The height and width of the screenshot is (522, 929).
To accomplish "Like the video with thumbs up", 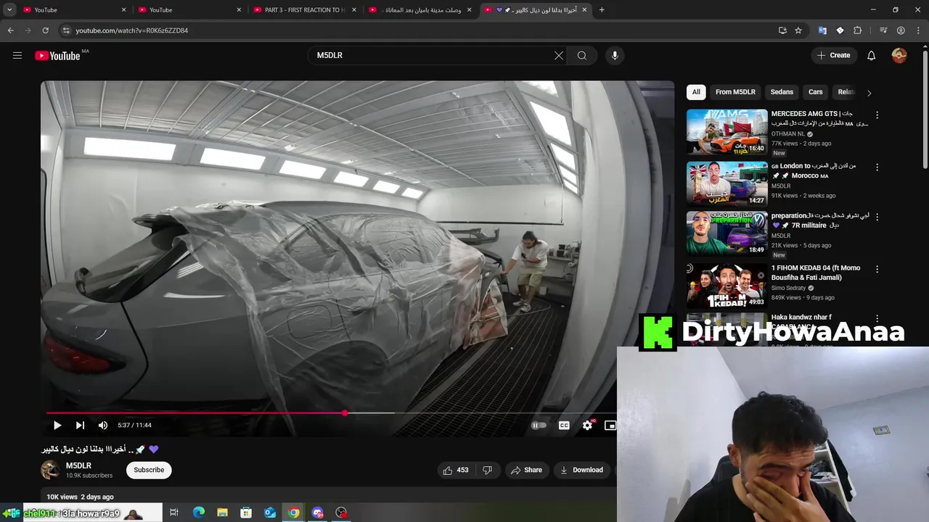I will [456, 470].
